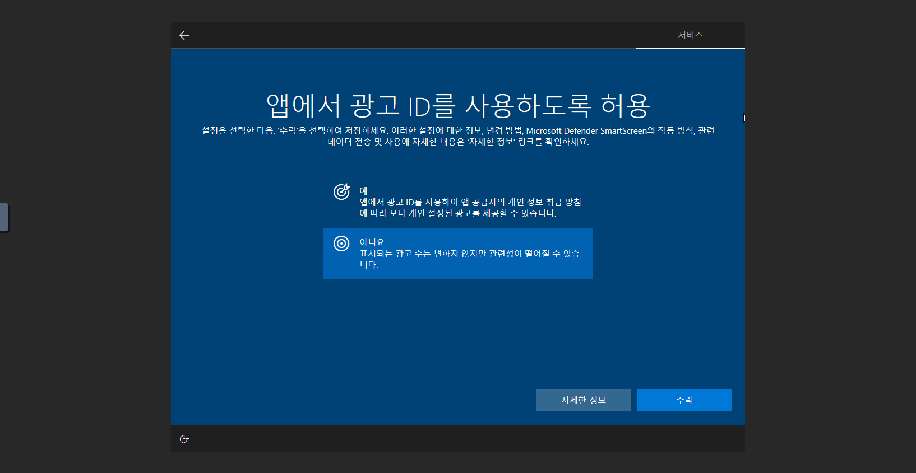Click the second description line starting 데이터 전송
Image resolution: width=916 pixels, height=473 pixels.
(x=458, y=142)
